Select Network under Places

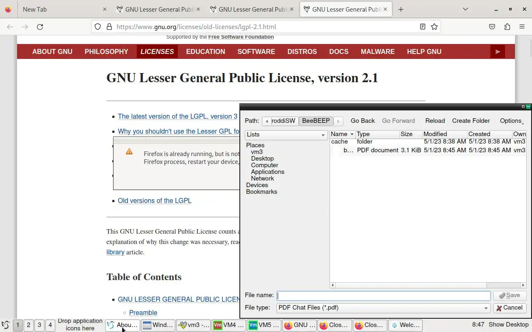tap(262, 178)
